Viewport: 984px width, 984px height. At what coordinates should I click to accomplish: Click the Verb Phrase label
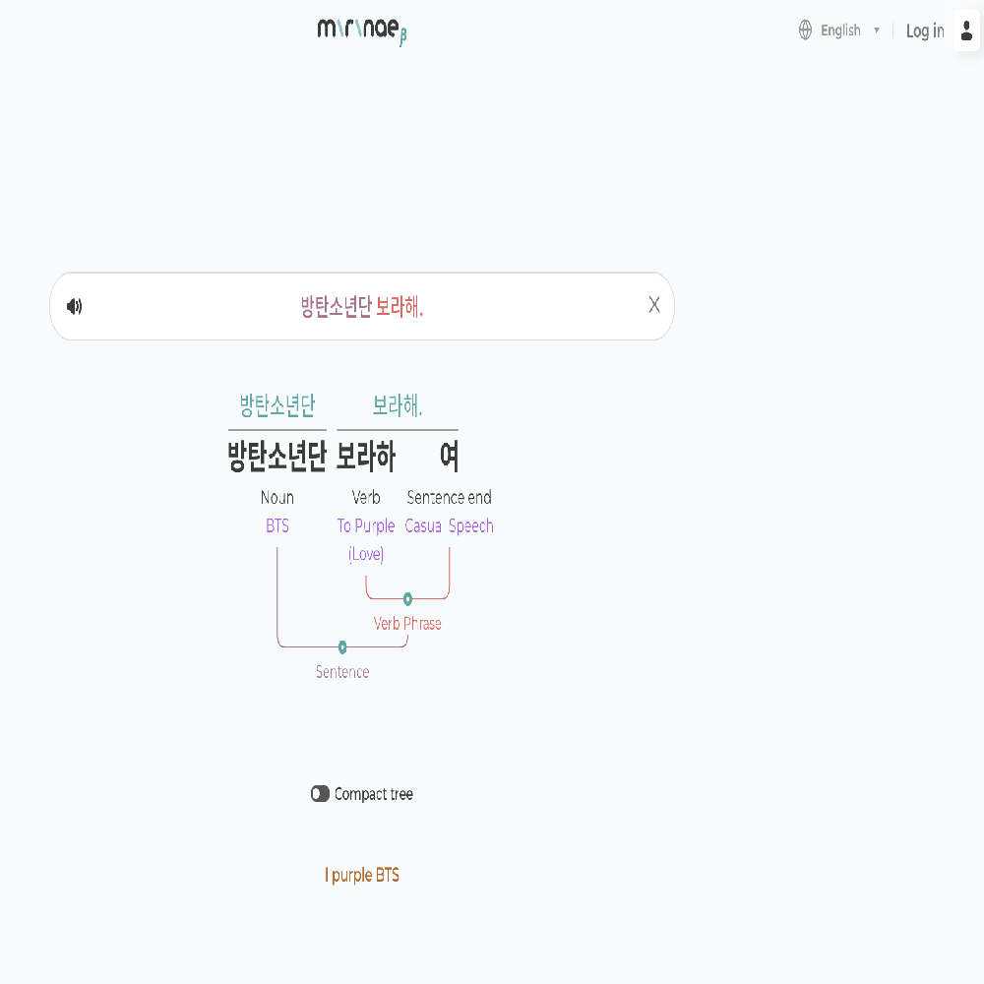[407, 624]
